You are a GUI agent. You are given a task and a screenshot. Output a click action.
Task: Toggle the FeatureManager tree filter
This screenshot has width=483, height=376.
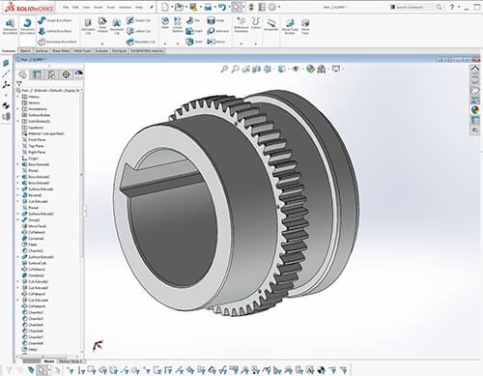19,83
